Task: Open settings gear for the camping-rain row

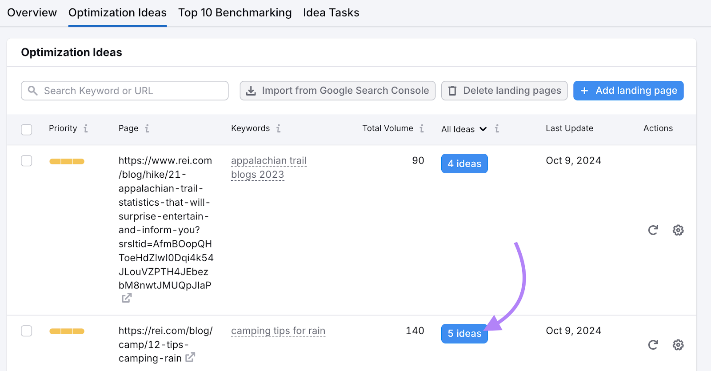Action: tap(678, 345)
